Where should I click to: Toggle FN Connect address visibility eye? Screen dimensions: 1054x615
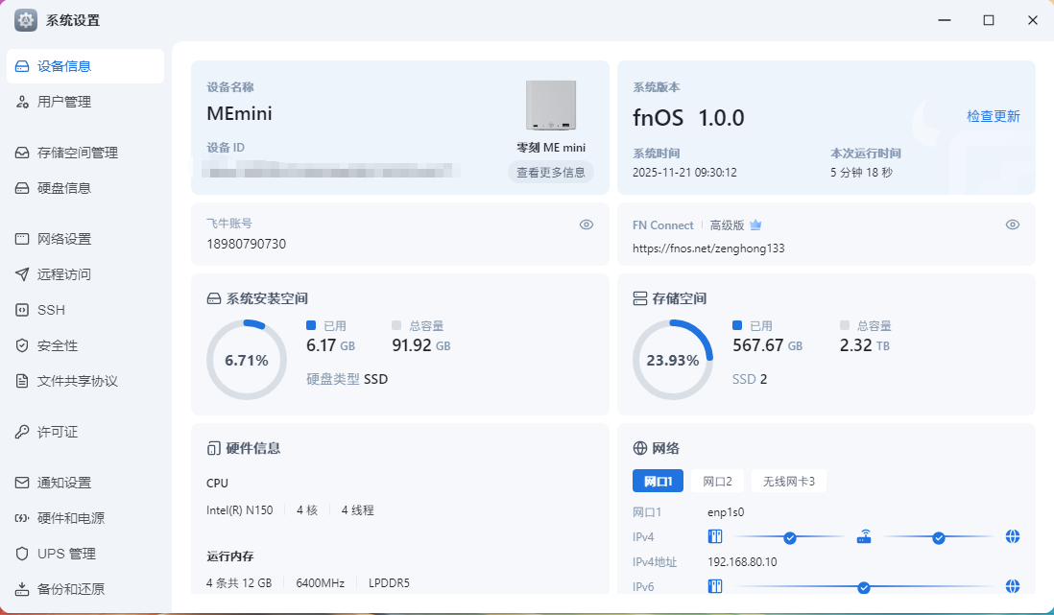1012,225
